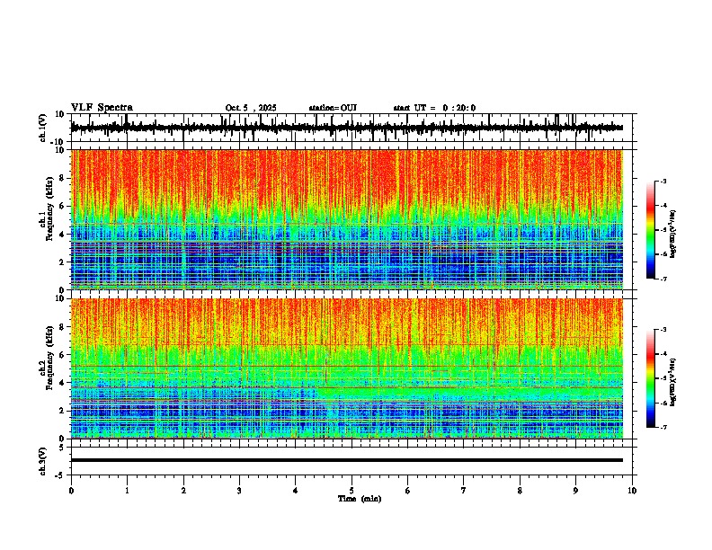Click the final time axis tick label "10"
This screenshot has height=550, width=712.
pyautogui.click(x=632, y=491)
